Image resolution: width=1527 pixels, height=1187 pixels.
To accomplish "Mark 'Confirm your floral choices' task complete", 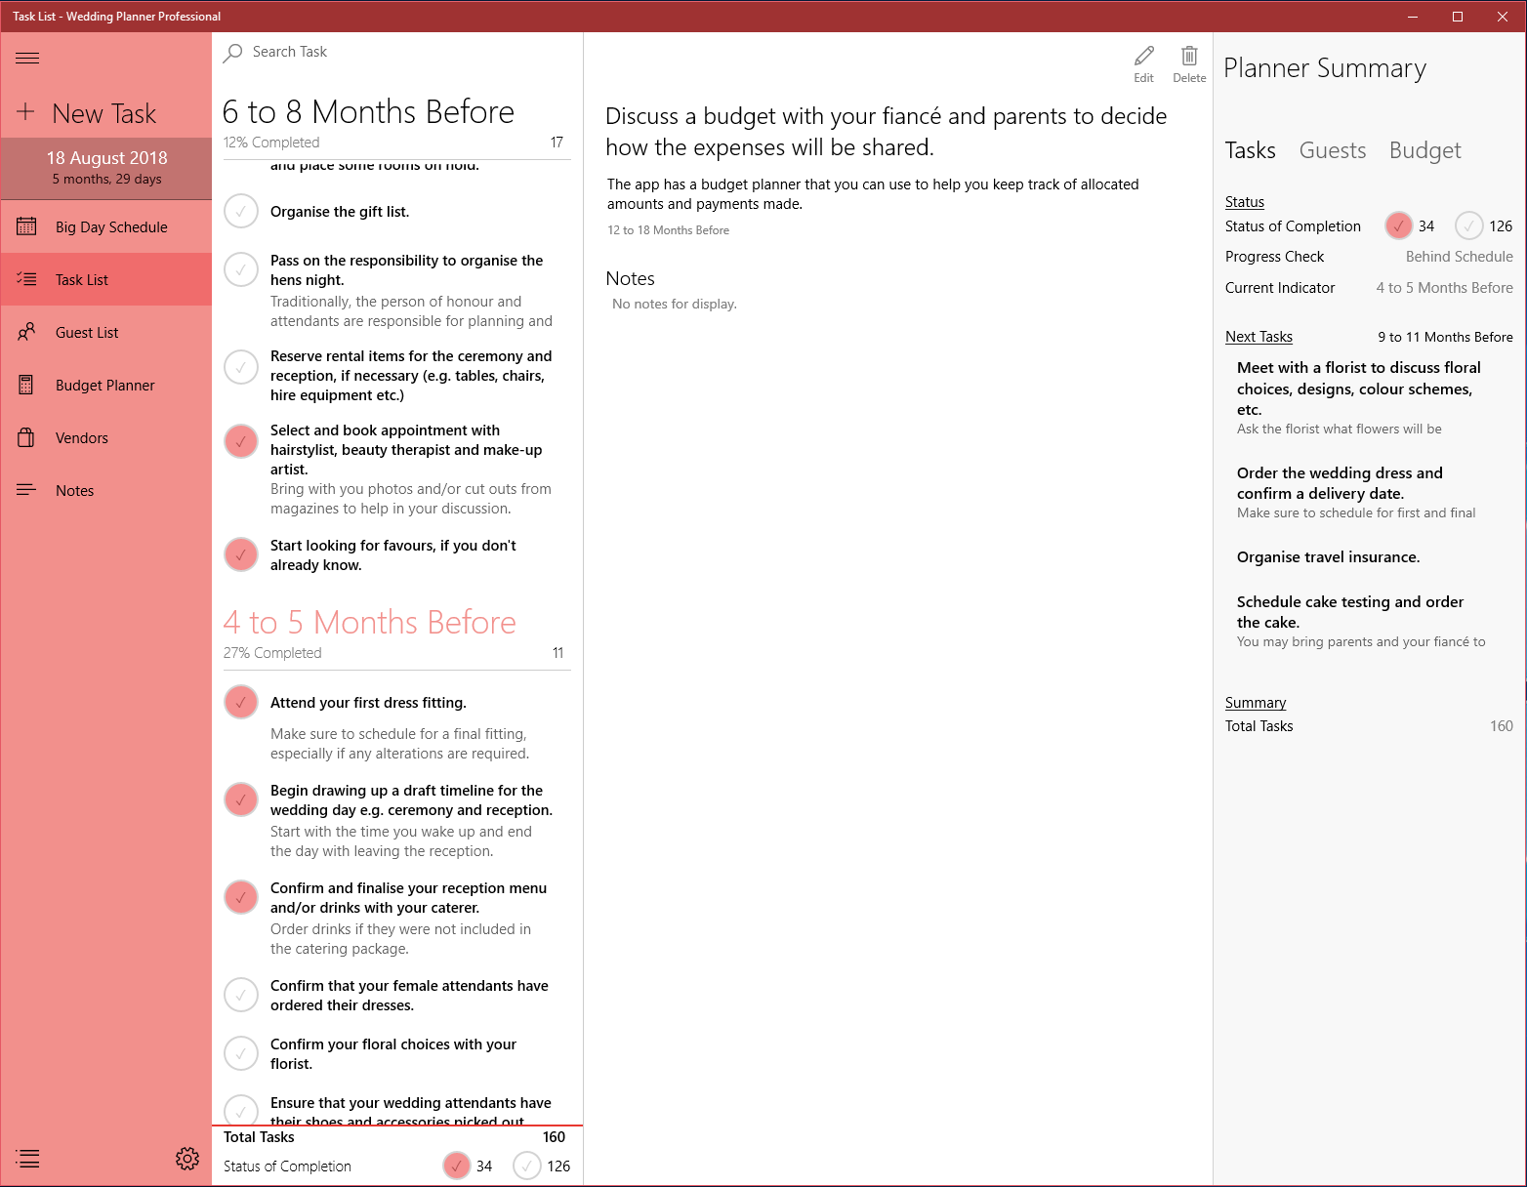I will tap(241, 1053).
